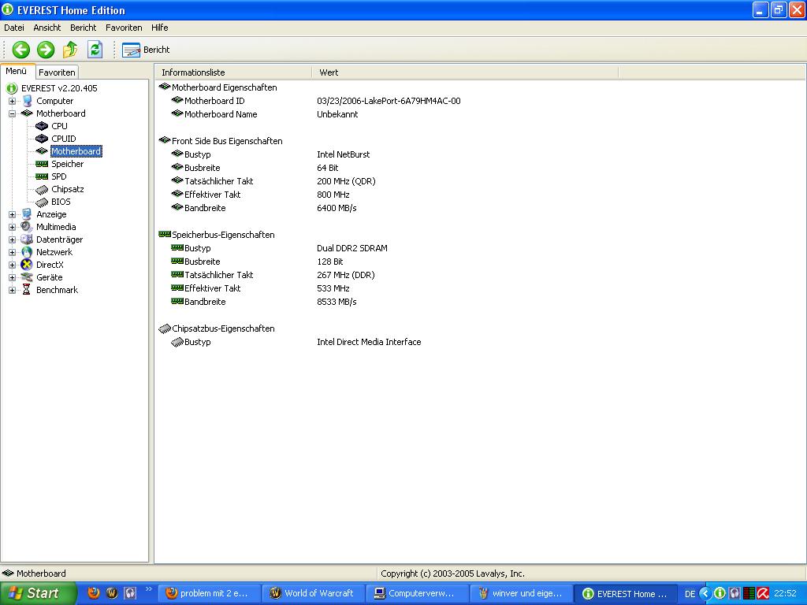Screen dimensions: 807x605
Task: Select the 200 MHz (QDR) value
Action: point(346,181)
